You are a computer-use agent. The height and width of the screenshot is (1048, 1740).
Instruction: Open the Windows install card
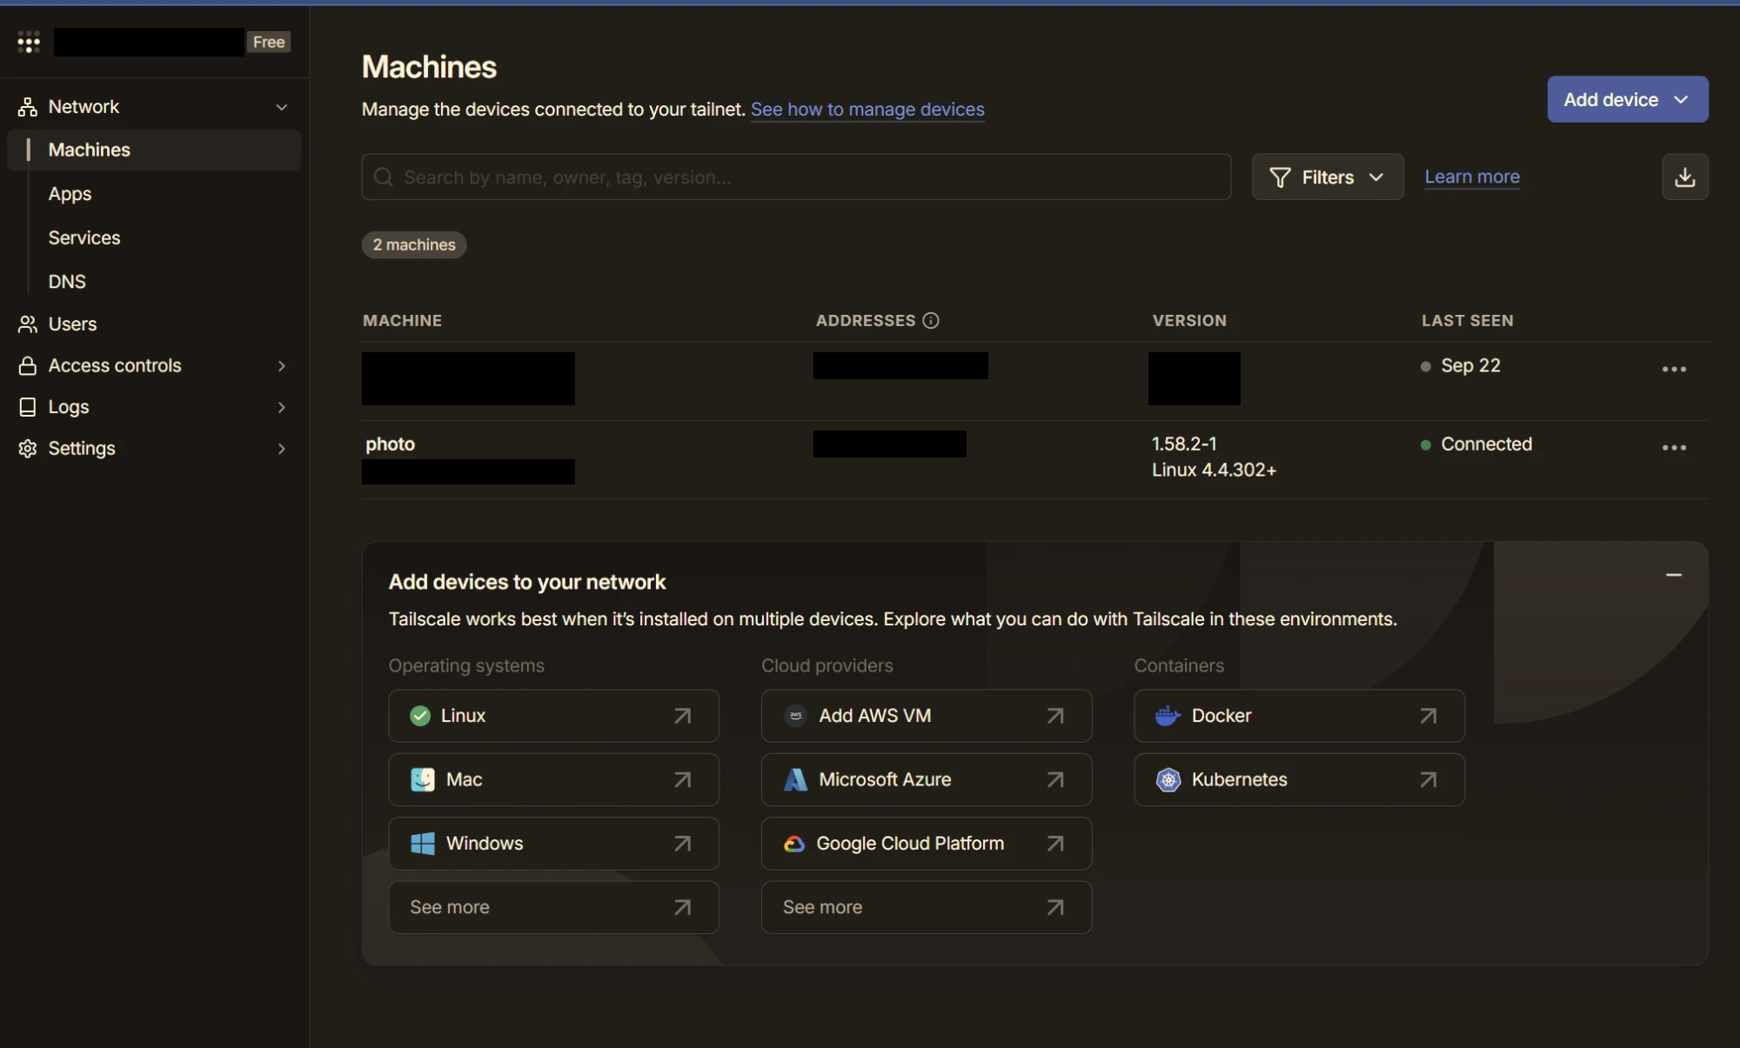[553, 844]
